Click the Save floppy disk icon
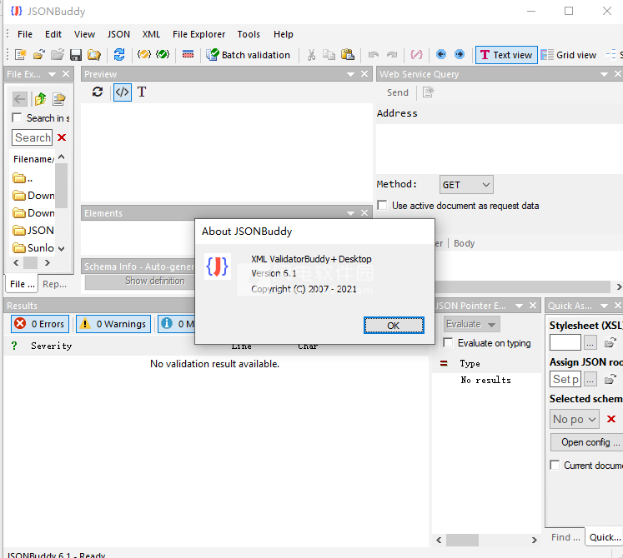This screenshot has height=558, width=623. pyautogui.click(x=76, y=55)
